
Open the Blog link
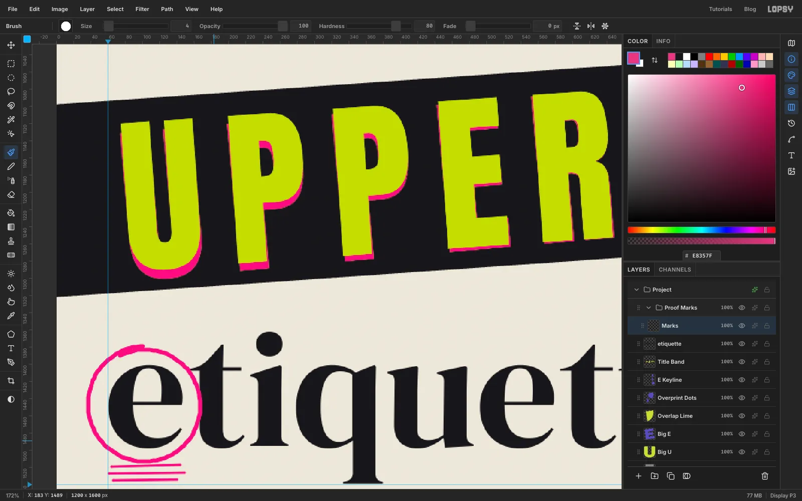point(750,9)
